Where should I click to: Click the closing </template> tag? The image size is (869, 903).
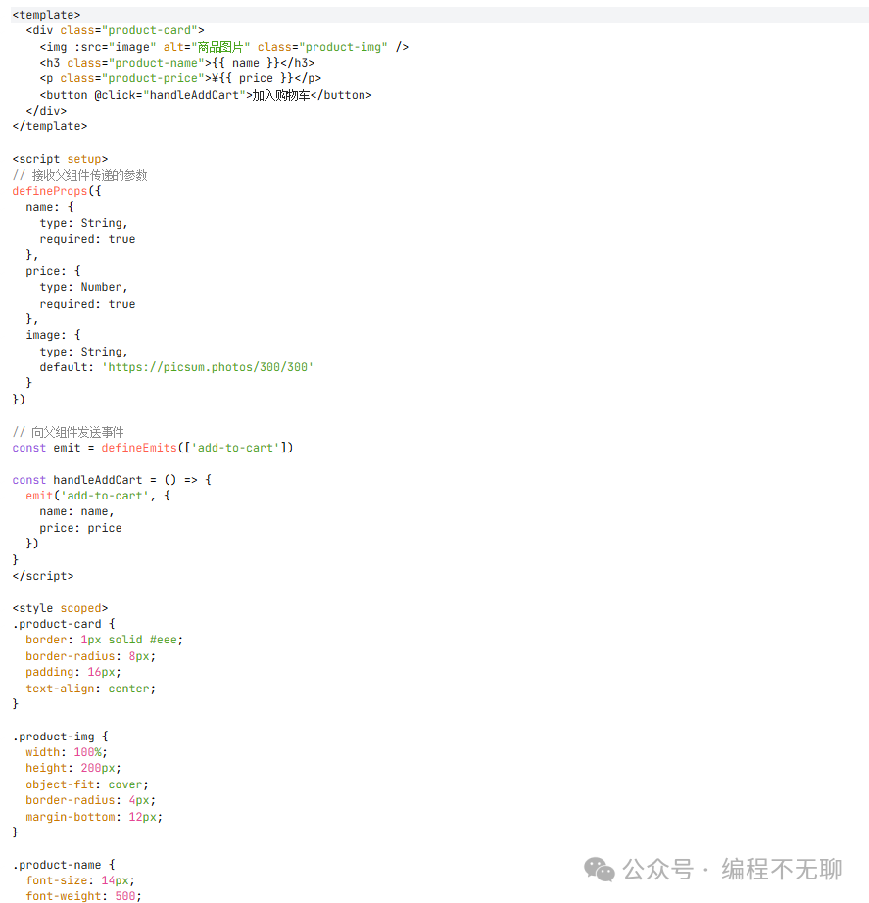[50, 126]
